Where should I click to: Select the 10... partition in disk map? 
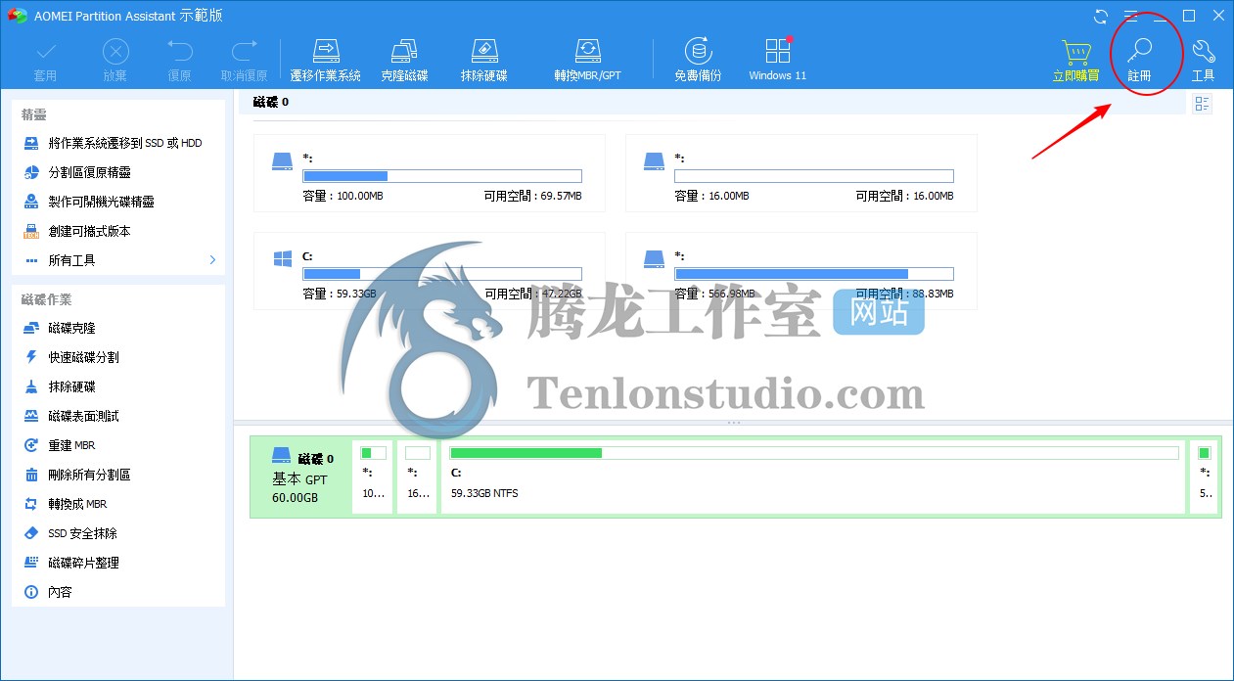pyautogui.click(x=373, y=477)
